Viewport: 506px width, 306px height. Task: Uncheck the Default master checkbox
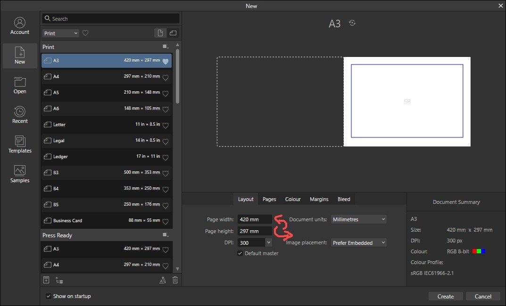point(240,253)
